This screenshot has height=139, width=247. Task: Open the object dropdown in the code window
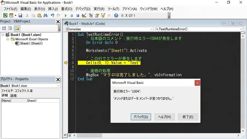pos(151,29)
